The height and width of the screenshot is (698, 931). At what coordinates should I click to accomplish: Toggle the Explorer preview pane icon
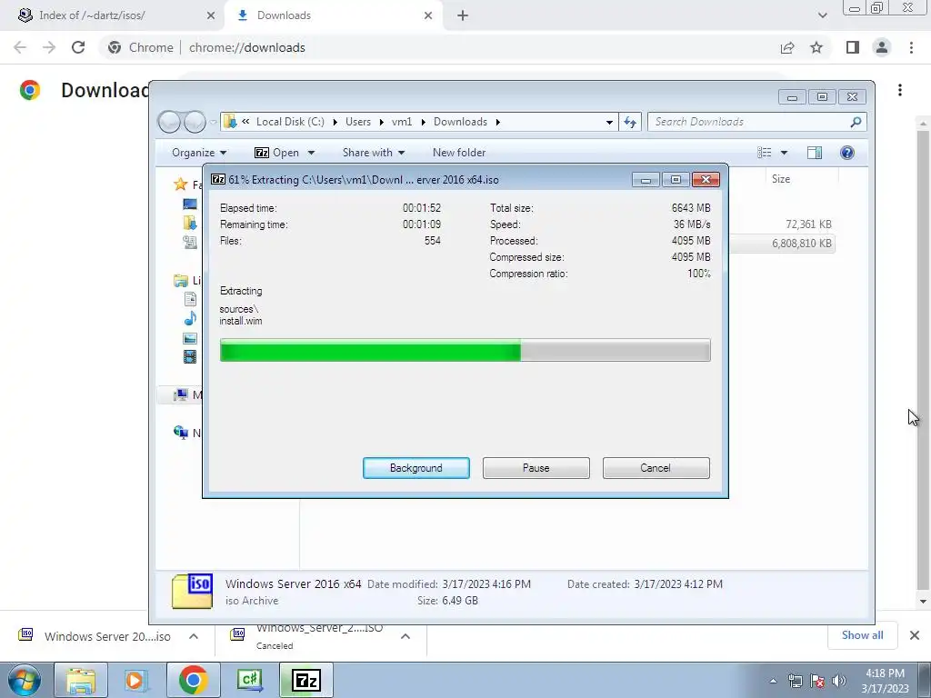pos(815,153)
